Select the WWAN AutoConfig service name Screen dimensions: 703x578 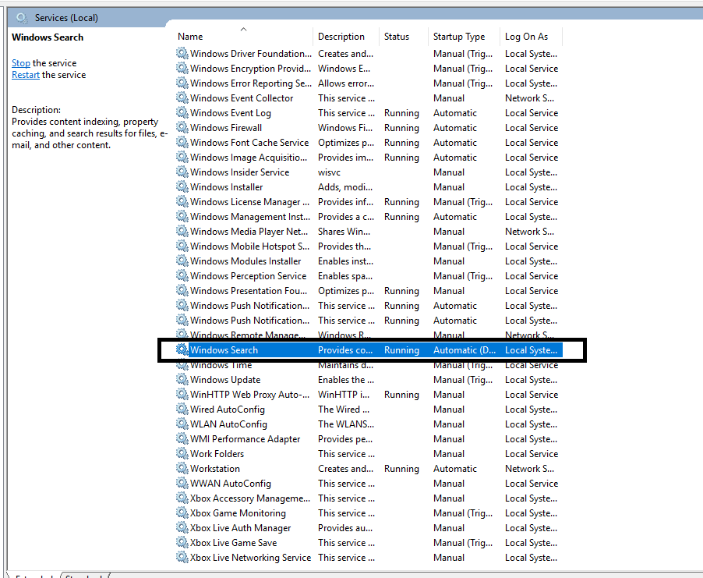coord(231,484)
